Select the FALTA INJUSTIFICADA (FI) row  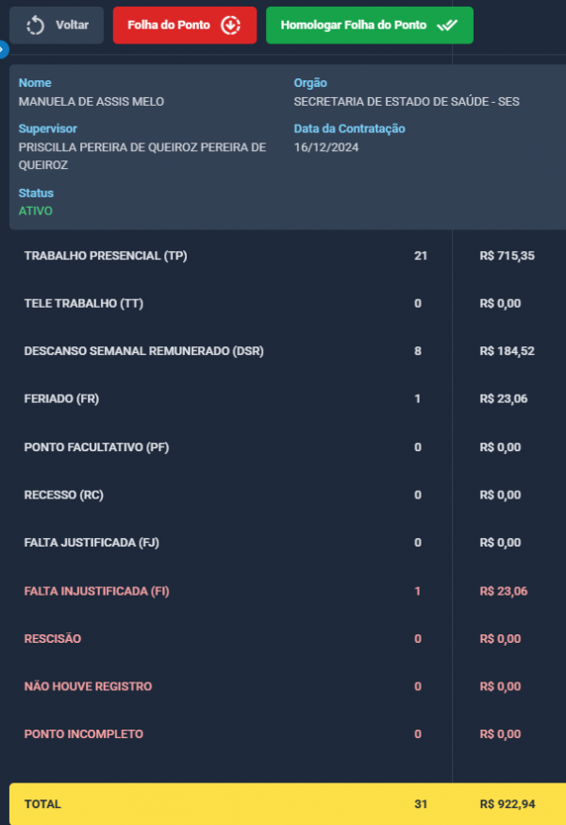[x=96, y=591]
